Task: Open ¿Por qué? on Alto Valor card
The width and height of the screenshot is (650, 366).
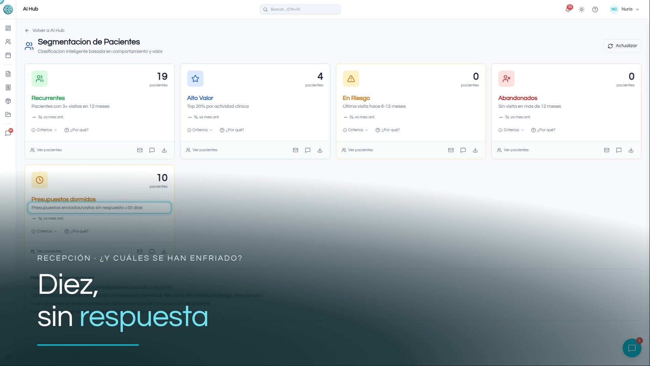Action: point(232,130)
